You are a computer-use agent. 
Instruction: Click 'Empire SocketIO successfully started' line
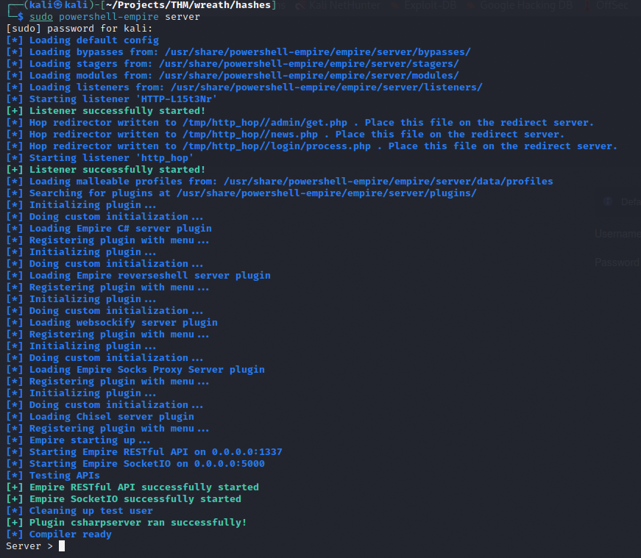[x=124, y=499]
